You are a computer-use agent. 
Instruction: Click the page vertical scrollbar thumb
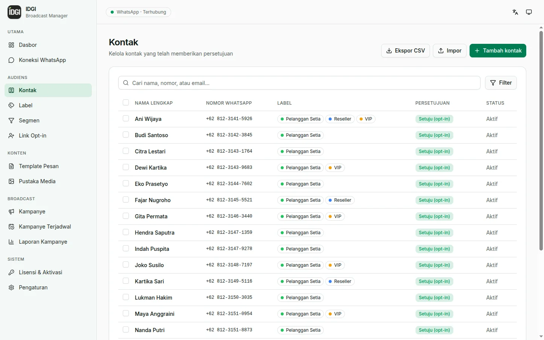coord(541,141)
